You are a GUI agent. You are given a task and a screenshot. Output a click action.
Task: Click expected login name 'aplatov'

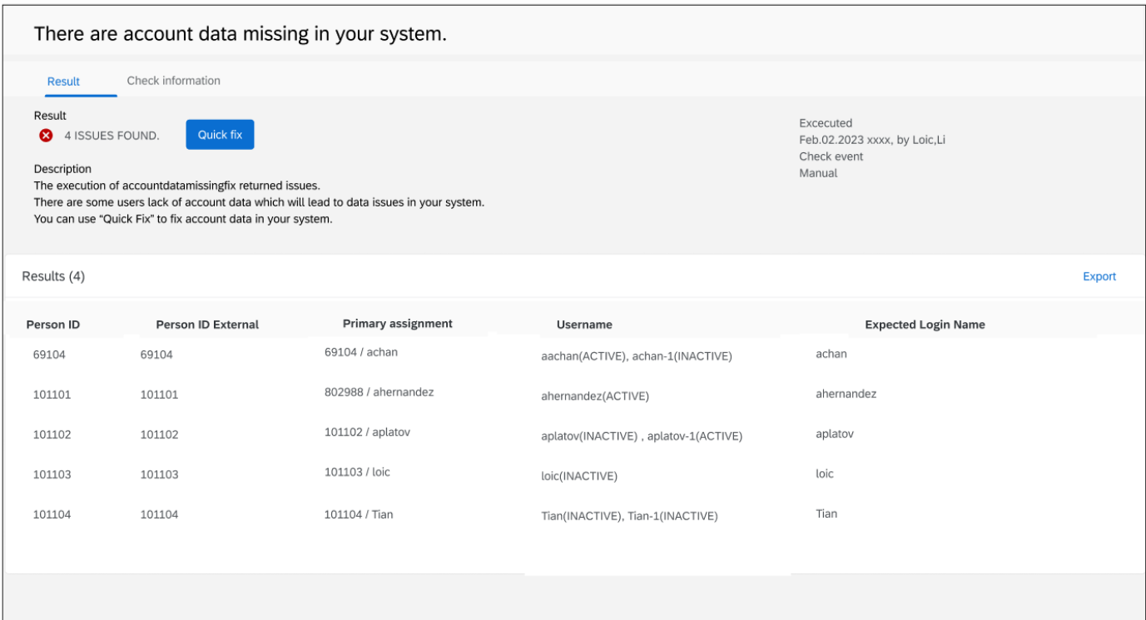(x=835, y=434)
